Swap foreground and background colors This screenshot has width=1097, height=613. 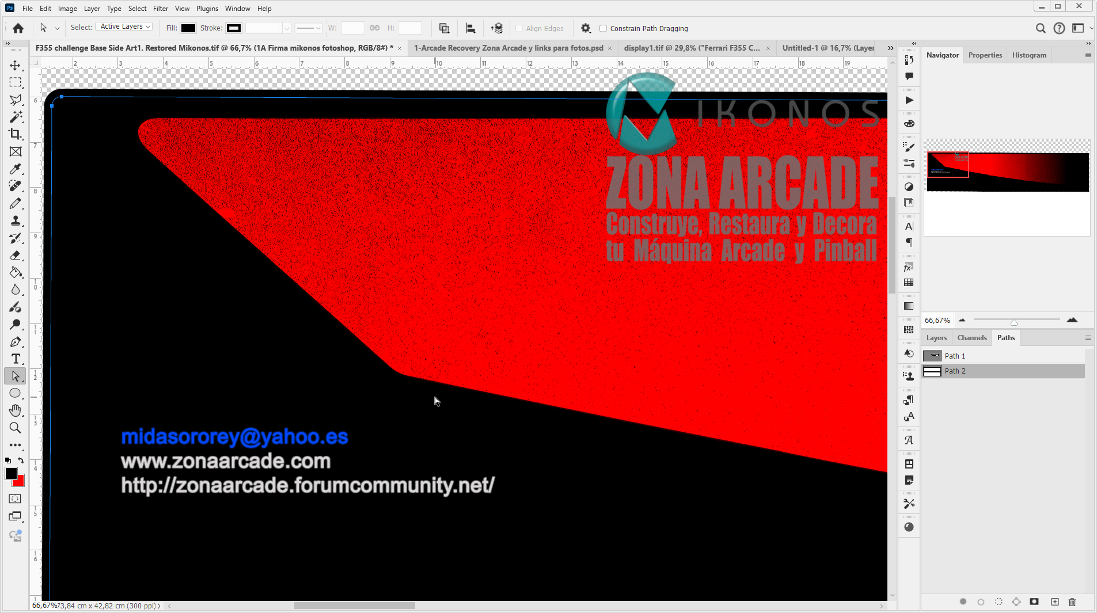coord(21,460)
